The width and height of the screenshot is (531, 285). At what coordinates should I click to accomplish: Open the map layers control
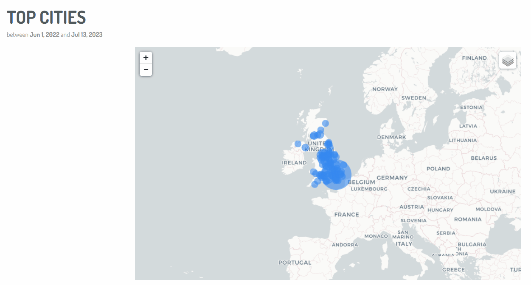tap(508, 60)
